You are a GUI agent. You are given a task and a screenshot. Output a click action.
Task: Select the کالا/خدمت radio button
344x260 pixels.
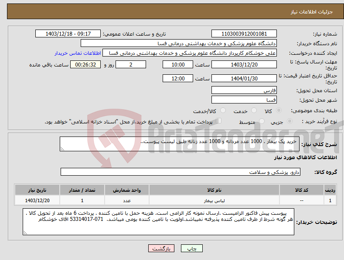tap(223, 110)
